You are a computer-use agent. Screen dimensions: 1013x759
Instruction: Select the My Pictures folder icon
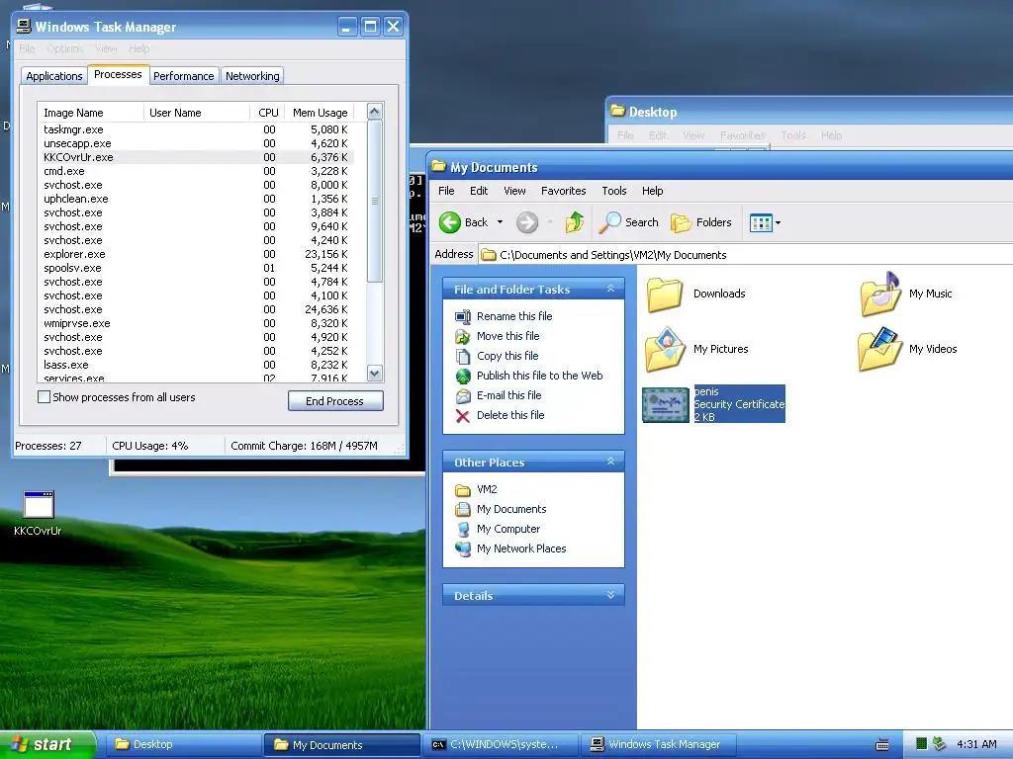pyautogui.click(x=665, y=349)
